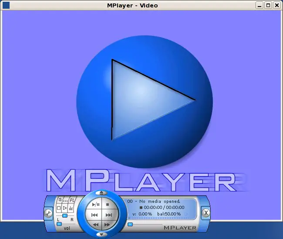Click the L/R balance slider handle

click(65, 216)
